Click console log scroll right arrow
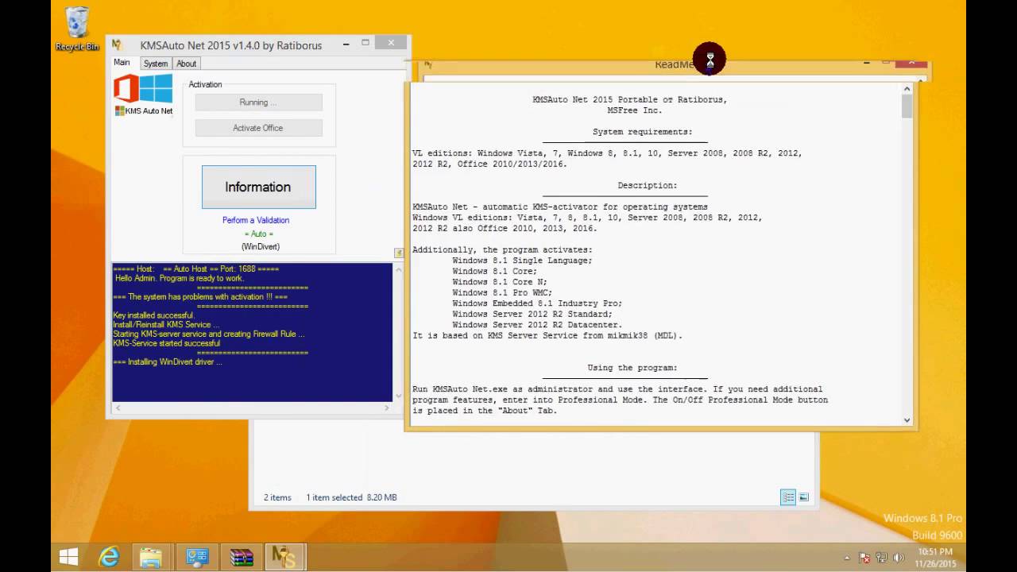The image size is (1017, 572). coord(388,408)
